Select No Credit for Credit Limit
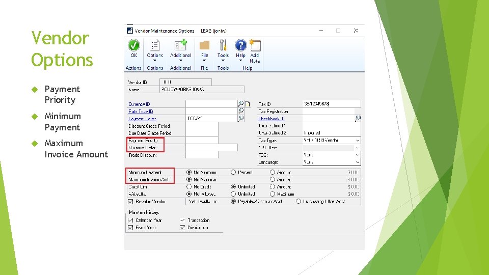 pos(189,187)
